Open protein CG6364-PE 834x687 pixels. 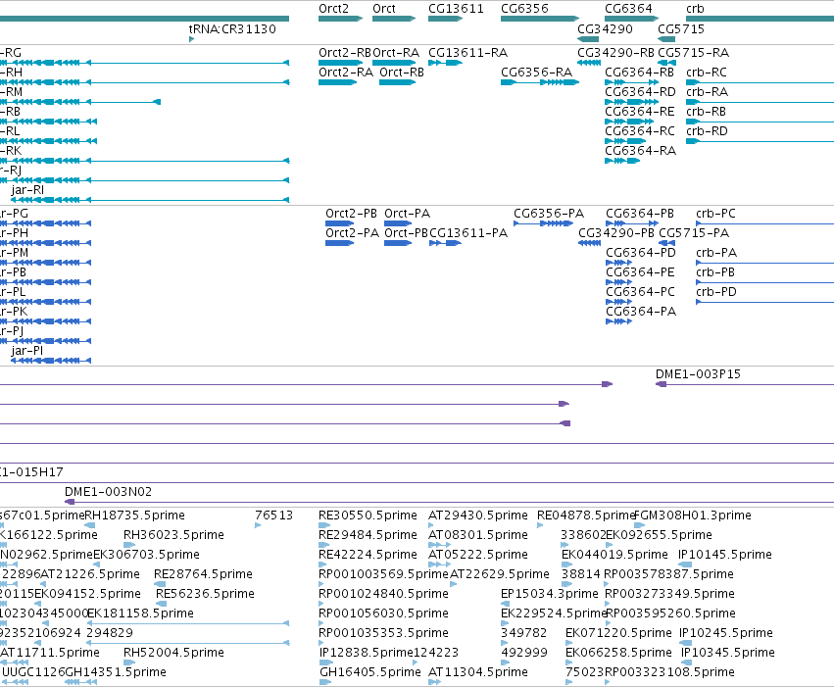(619, 282)
